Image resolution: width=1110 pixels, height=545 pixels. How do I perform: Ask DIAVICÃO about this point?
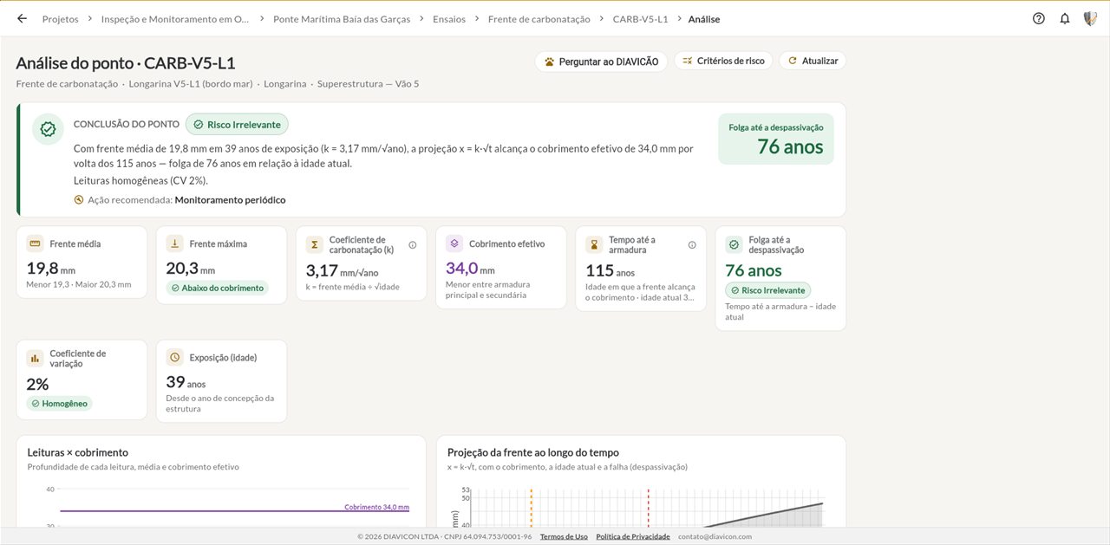click(601, 62)
